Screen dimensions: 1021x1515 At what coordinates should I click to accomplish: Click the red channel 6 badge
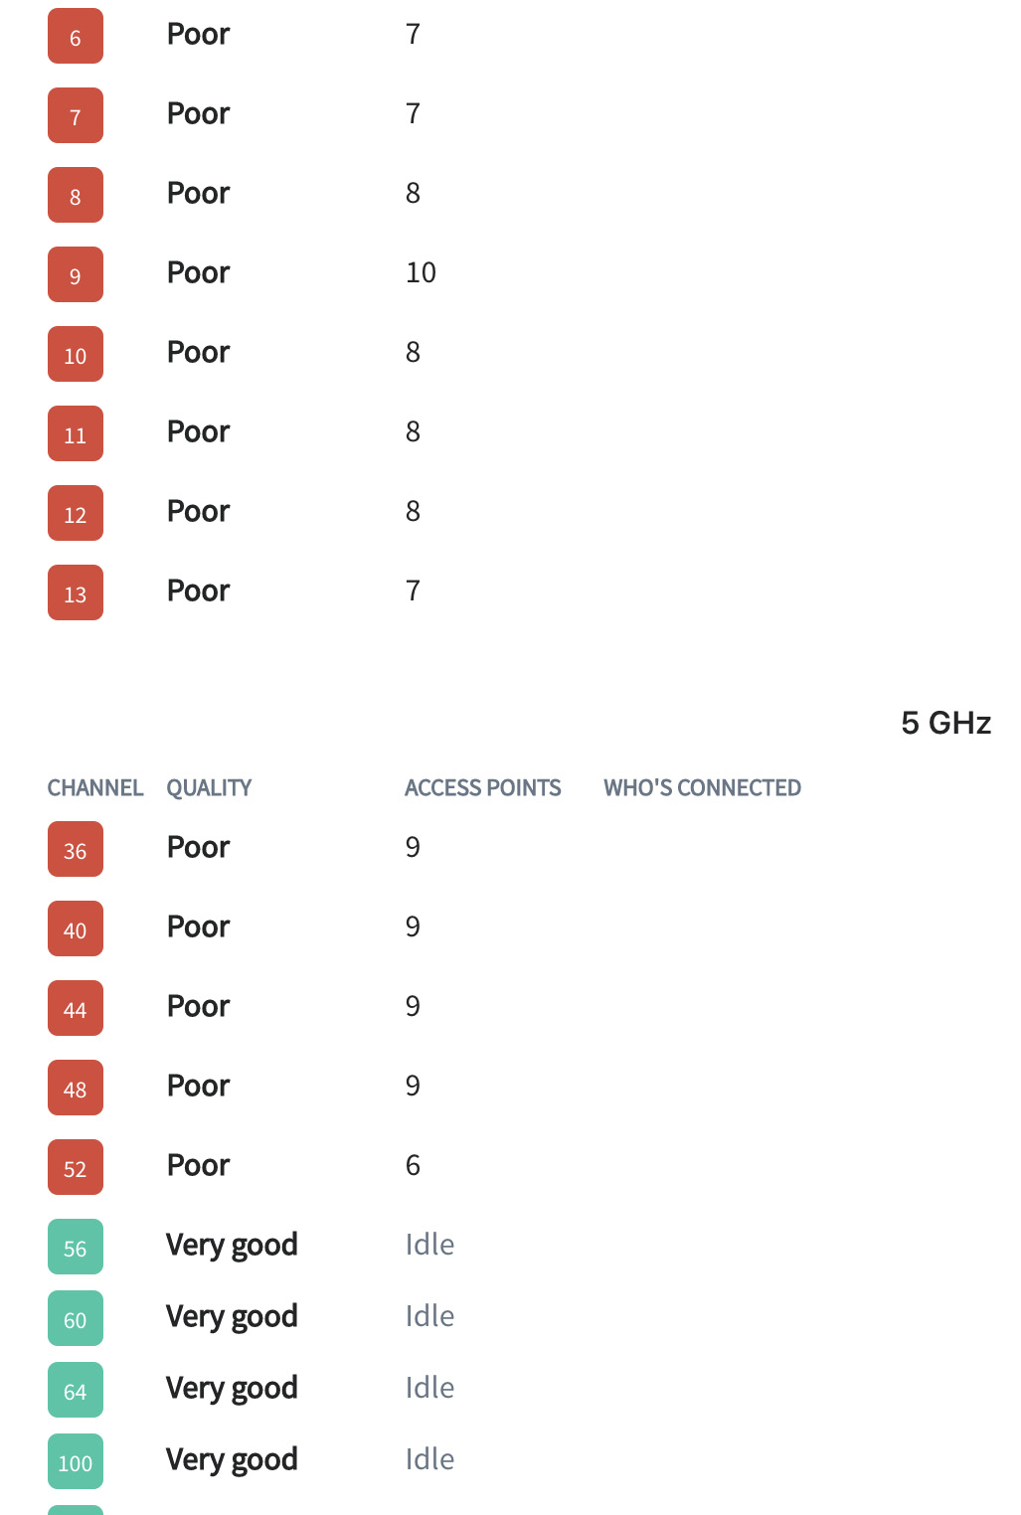pos(76,36)
